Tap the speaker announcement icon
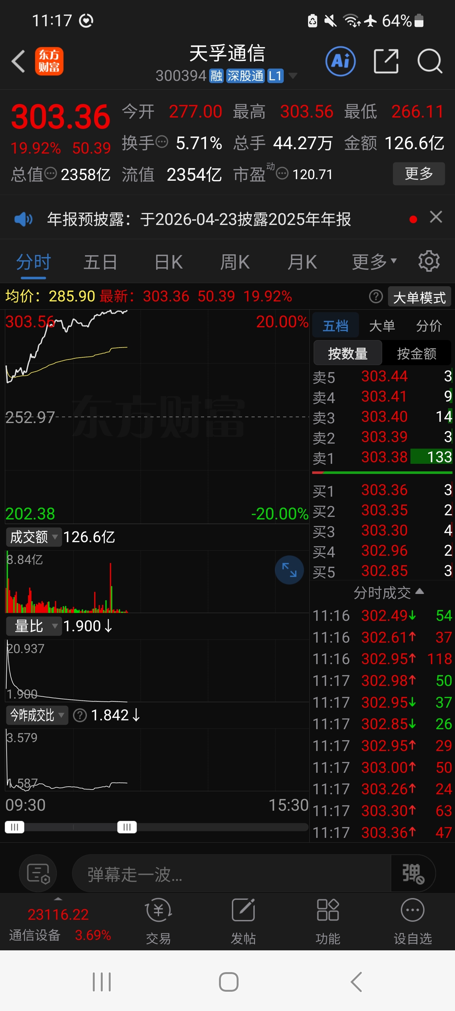 [x=23, y=219]
